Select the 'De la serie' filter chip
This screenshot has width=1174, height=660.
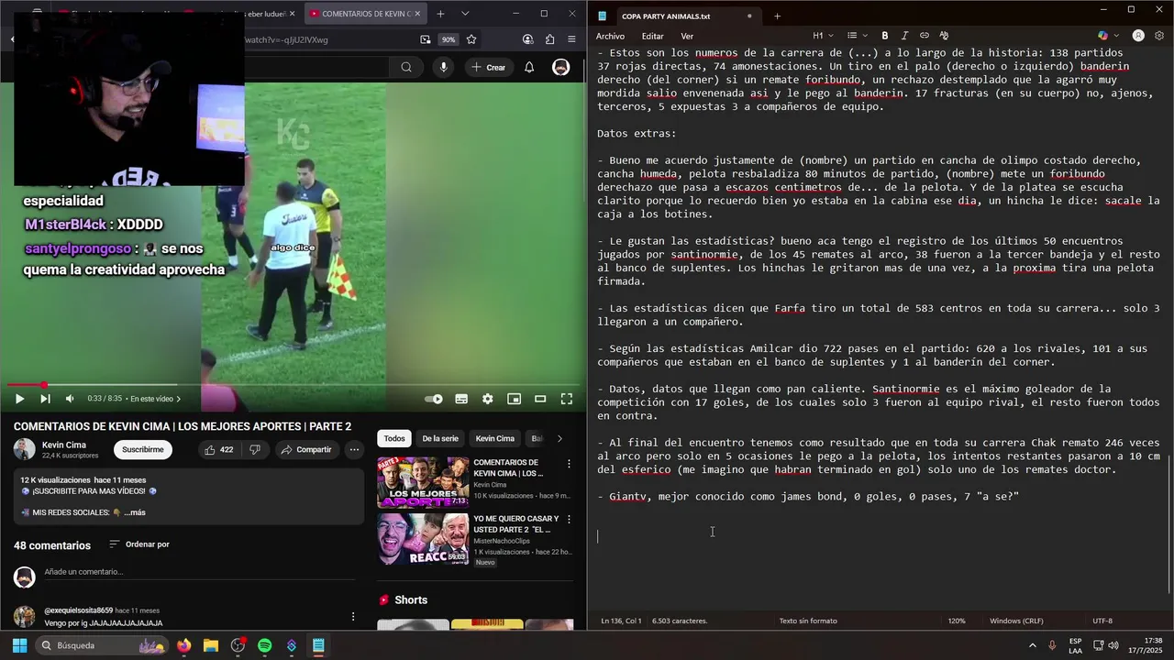pos(440,438)
